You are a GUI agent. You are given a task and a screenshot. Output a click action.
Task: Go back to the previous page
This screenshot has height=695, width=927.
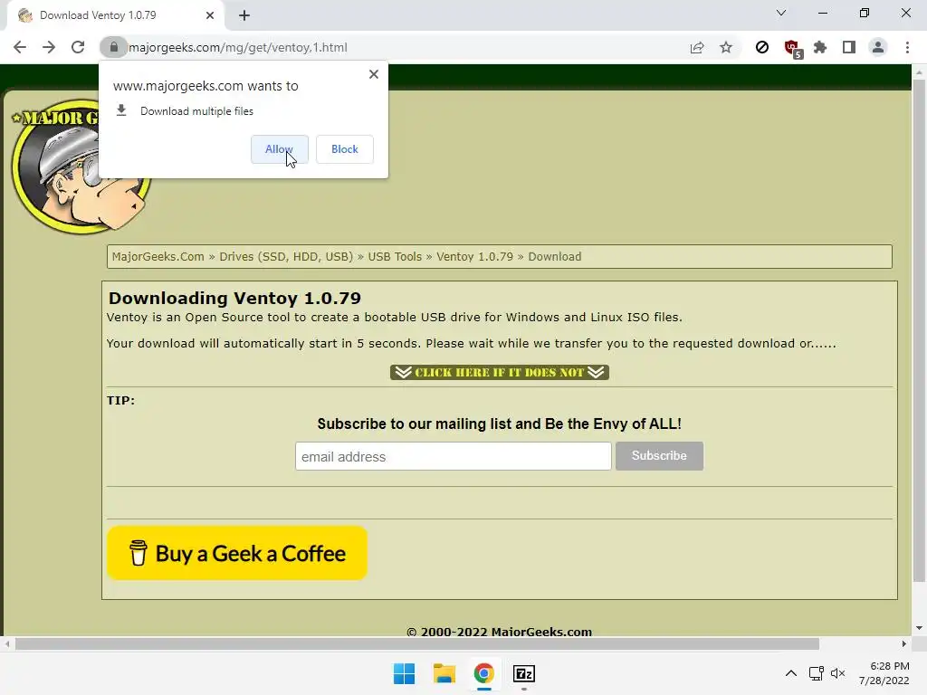(x=20, y=47)
